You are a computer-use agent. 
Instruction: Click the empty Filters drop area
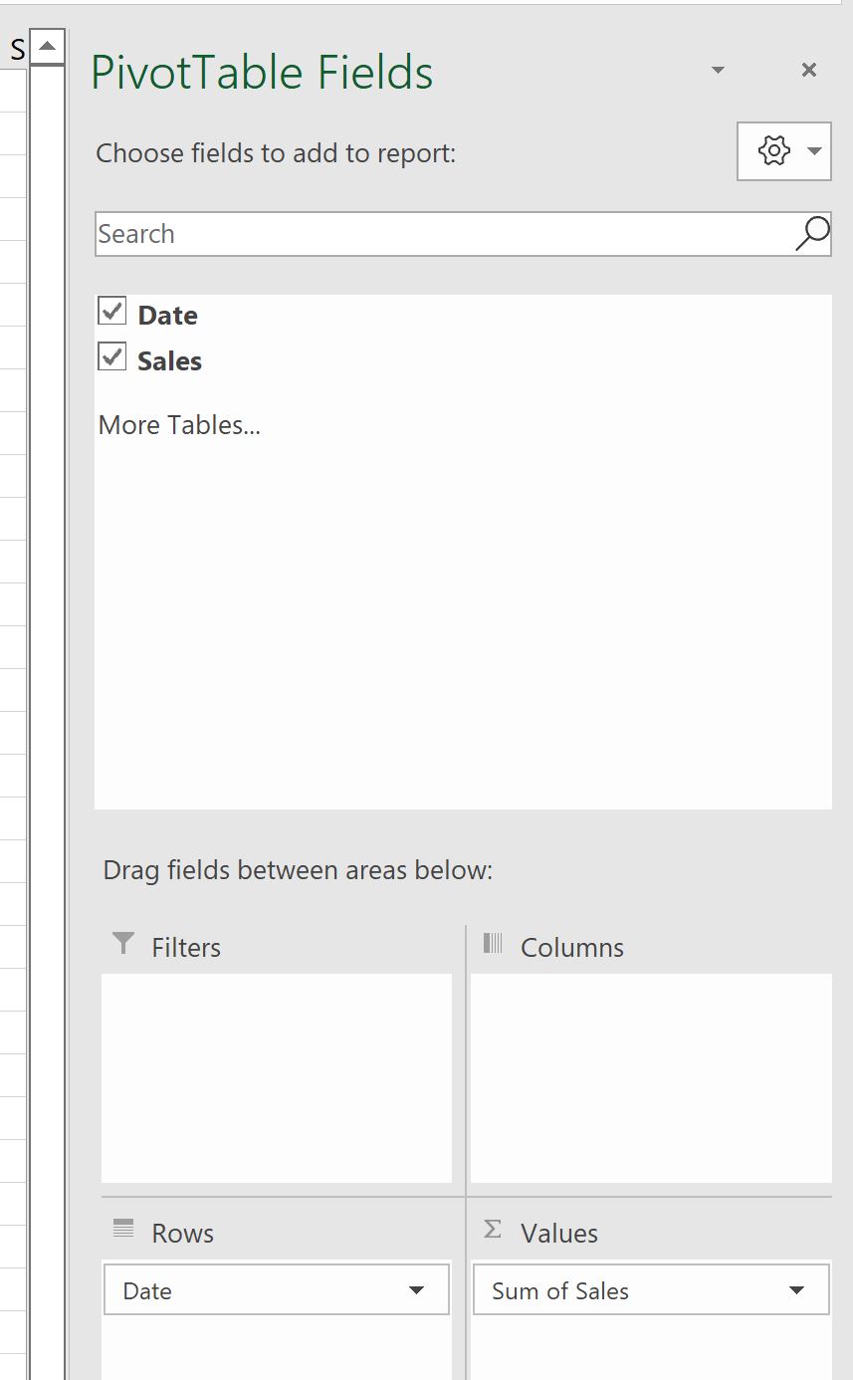click(x=277, y=1078)
